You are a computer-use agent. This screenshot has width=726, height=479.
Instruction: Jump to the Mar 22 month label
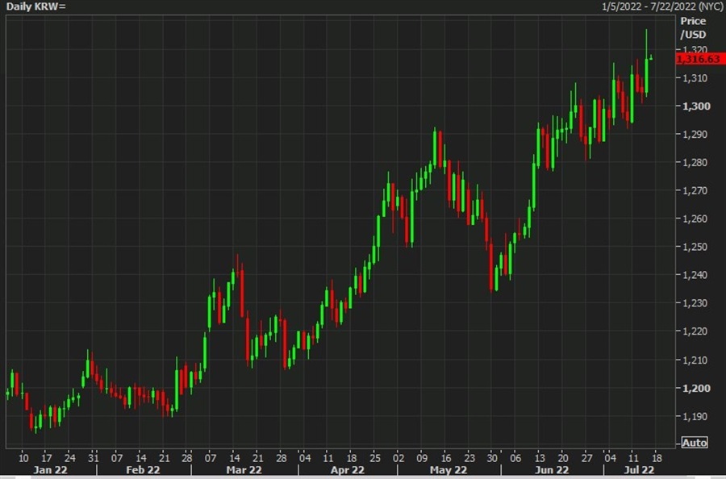(x=244, y=469)
